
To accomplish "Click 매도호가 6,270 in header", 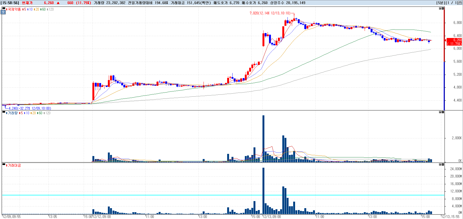I will pos(227,3).
